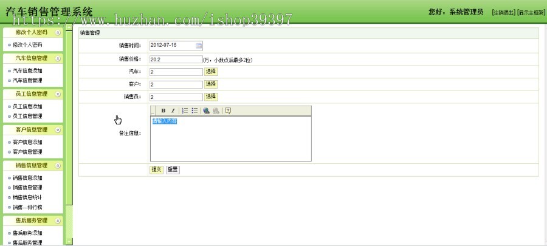Focus the 销售时间 date field
Screen dimensions: 547x246
click(176, 46)
